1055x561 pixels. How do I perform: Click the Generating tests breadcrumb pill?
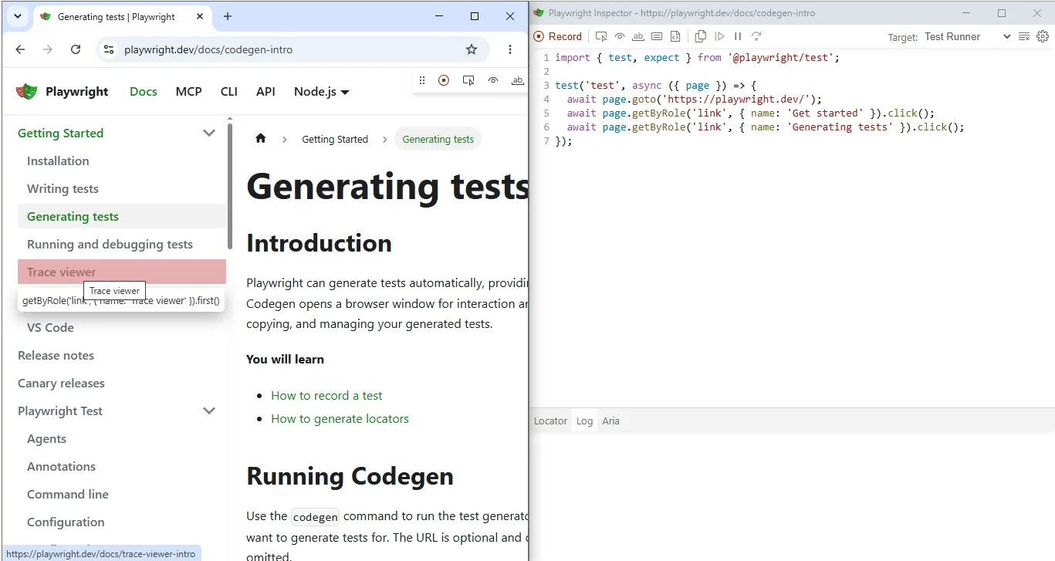(x=438, y=140)
